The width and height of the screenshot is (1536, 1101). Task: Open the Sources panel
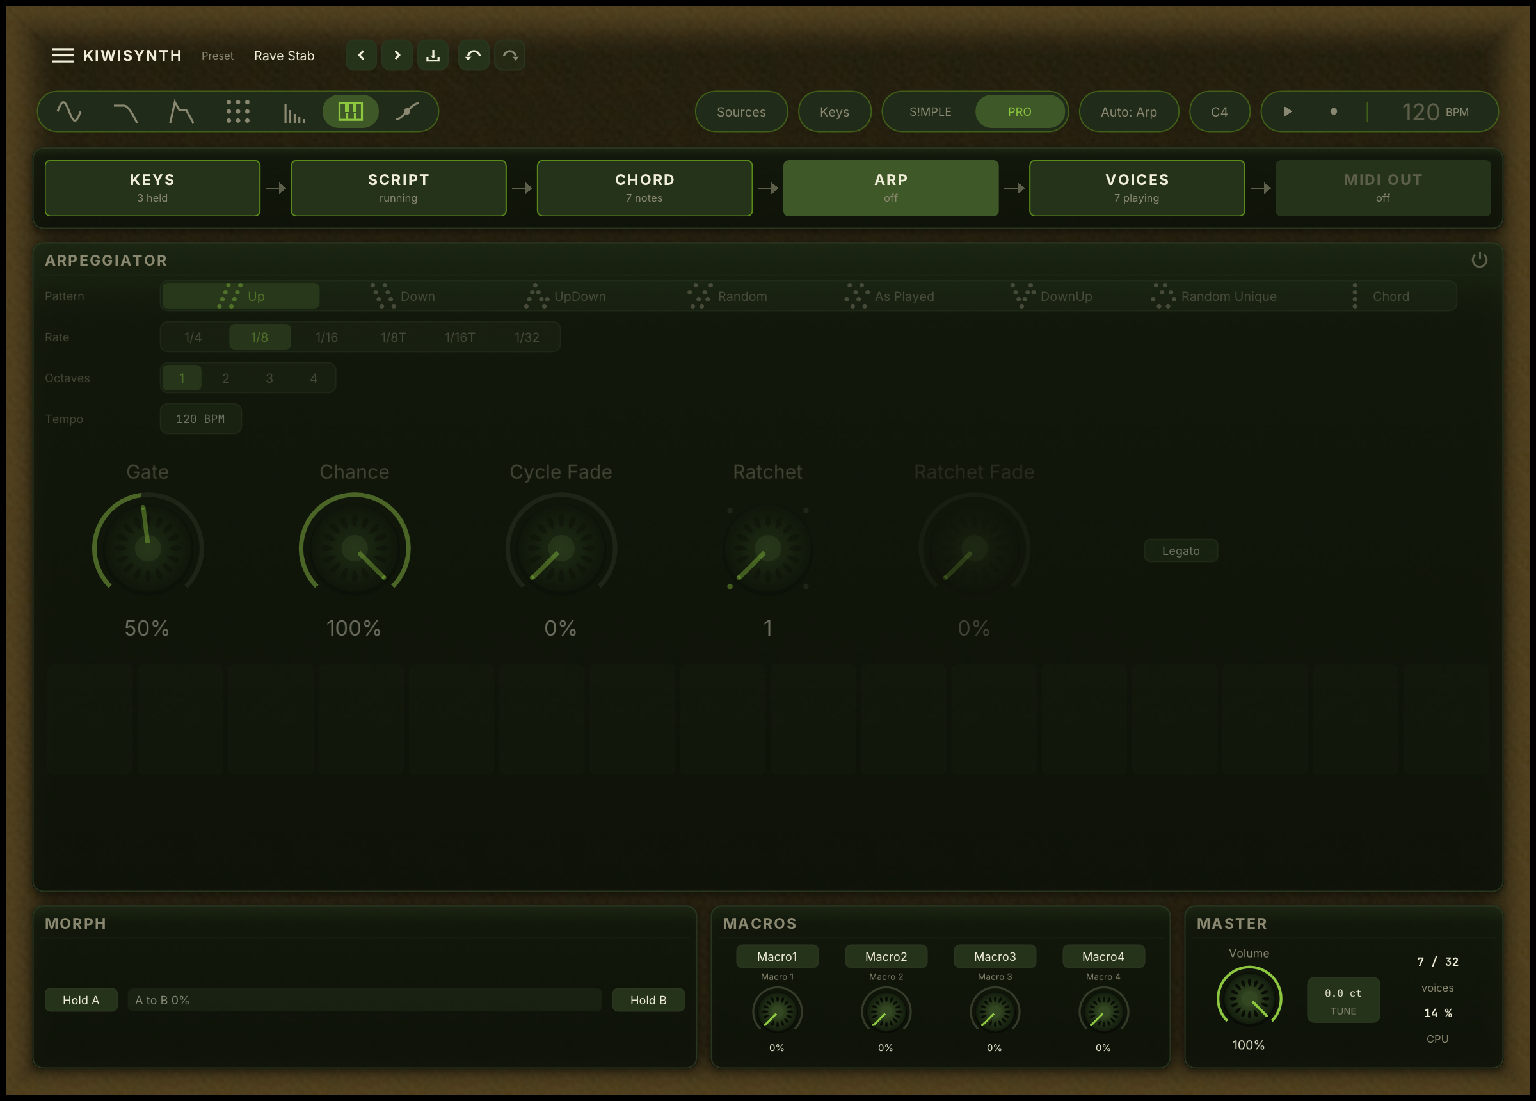point(742,111)
